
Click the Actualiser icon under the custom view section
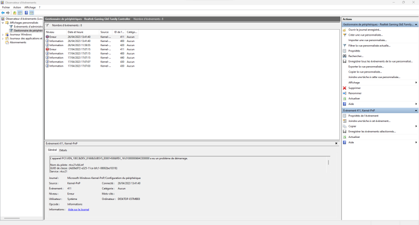345,98
